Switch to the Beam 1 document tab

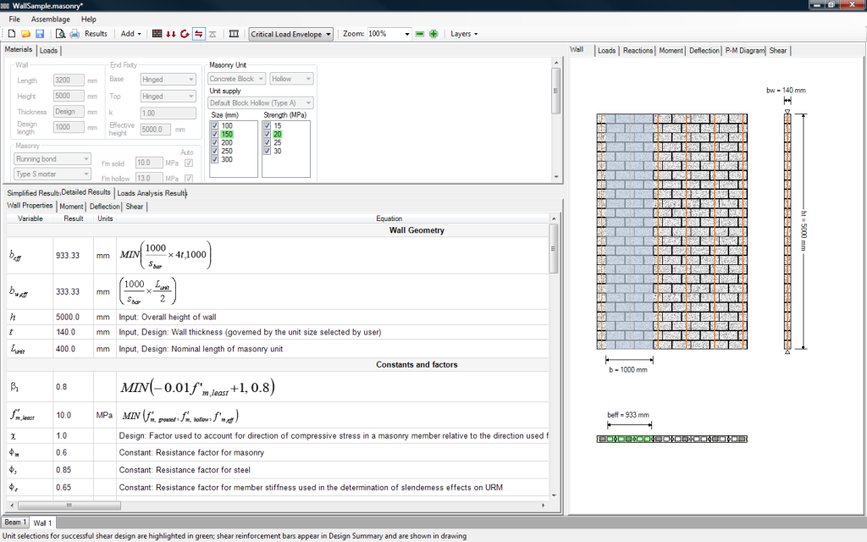(x=15, y=523)
